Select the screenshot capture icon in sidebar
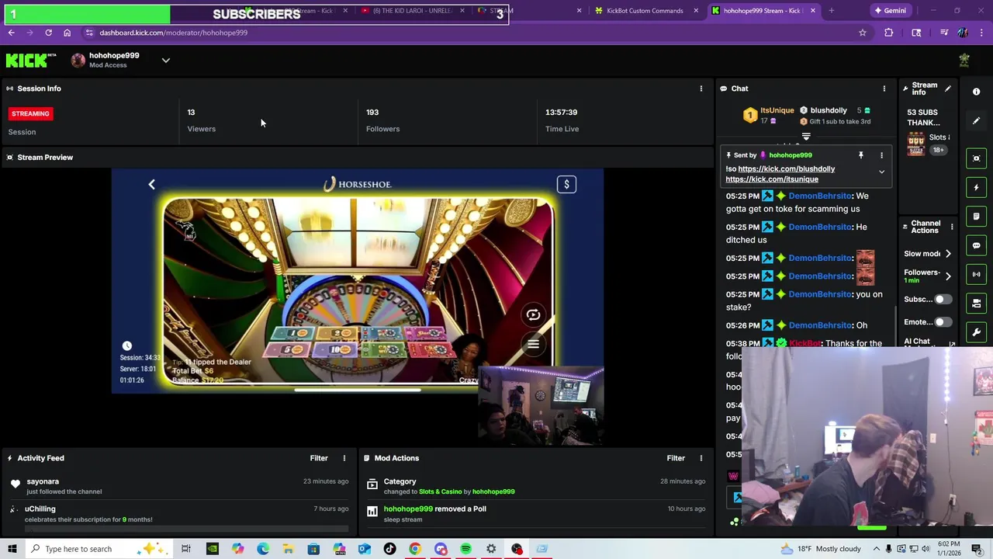The height and width of the screenshot is (559, 993). click(976, 158)
